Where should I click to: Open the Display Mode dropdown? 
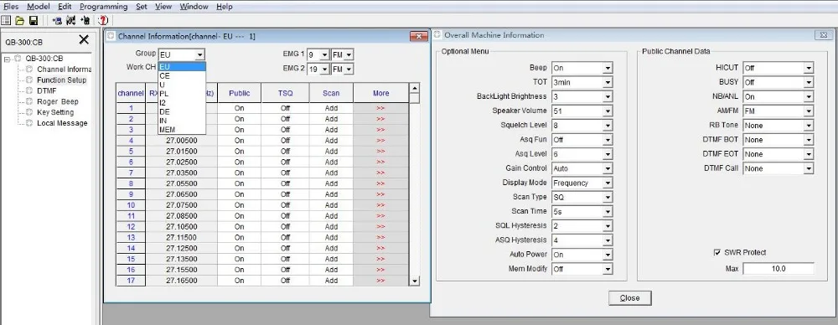pyautogui.click(x=607, y=183)
